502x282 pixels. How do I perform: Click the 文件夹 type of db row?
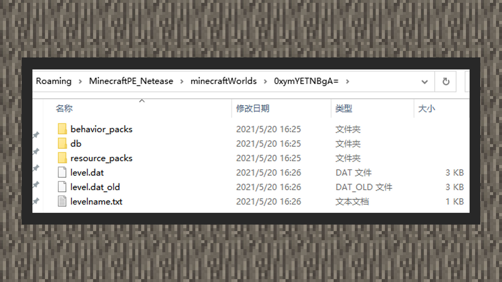click(348, 144)
